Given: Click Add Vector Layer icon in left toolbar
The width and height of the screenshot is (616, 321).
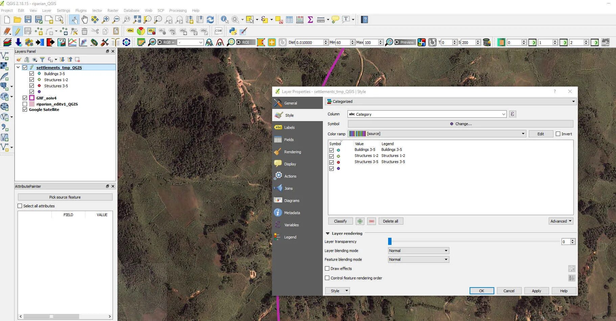Looking at the screenshot, I should (x=5, y=55).
